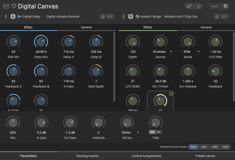Screen dimensions: 235x160
Task: Open the Parameters bottom tab
Action: pos(29,156)
